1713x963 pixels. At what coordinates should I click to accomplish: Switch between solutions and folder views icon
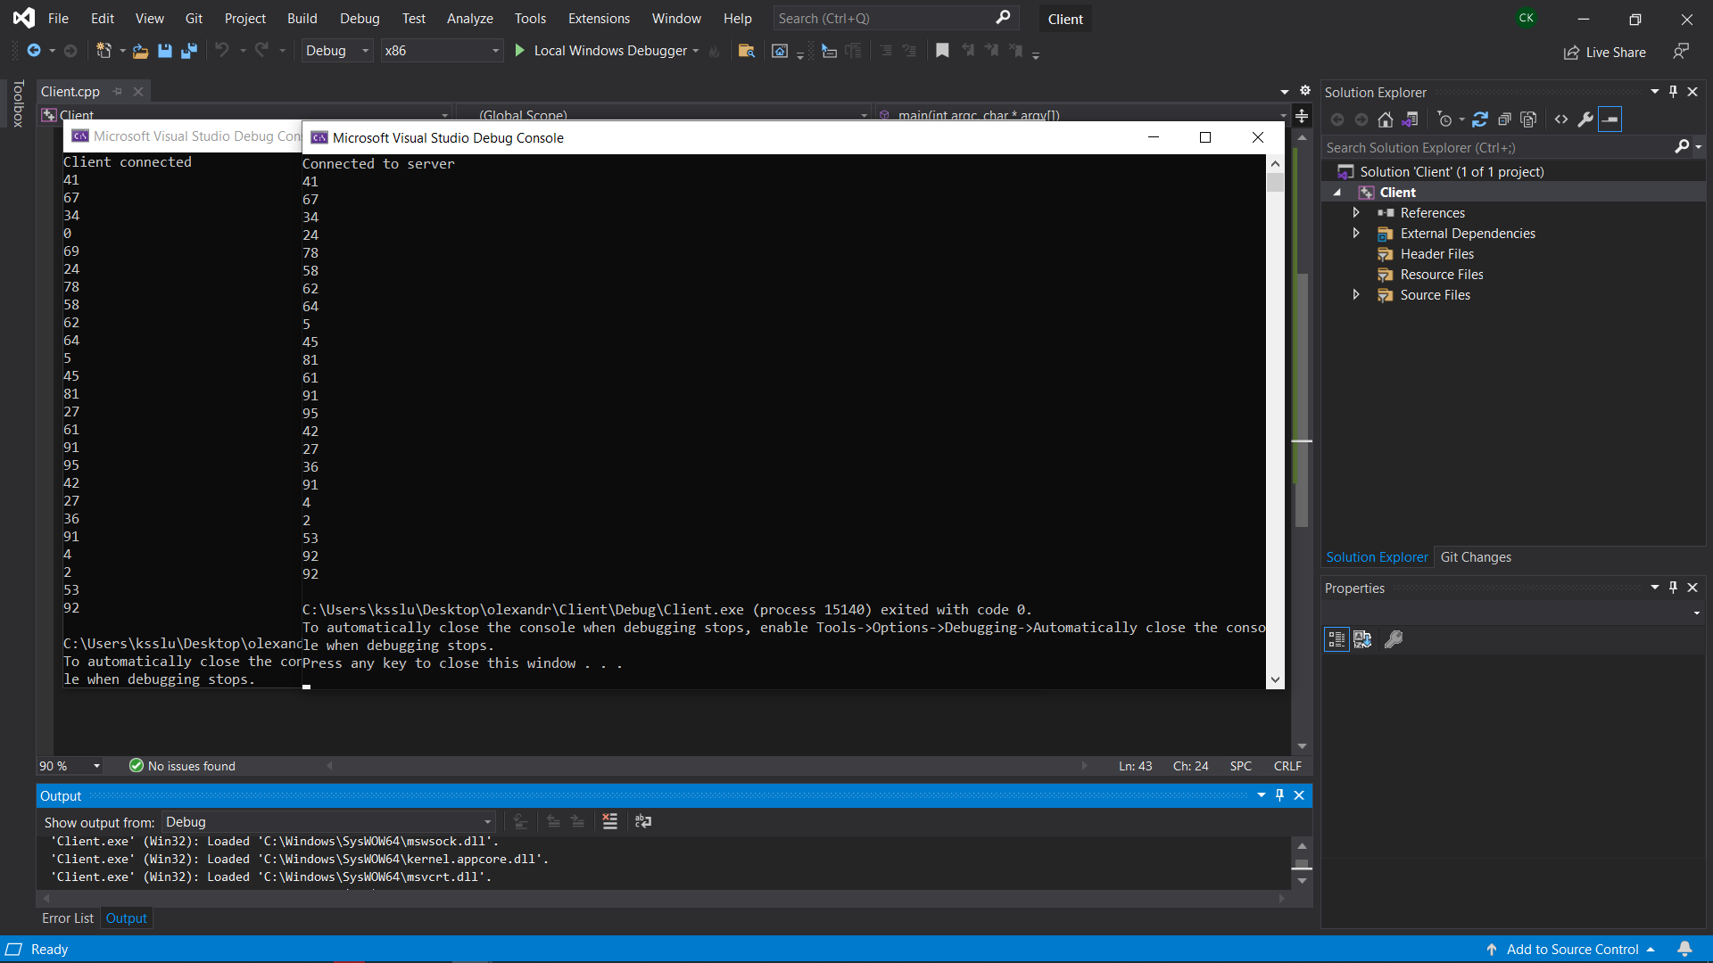1410,119
